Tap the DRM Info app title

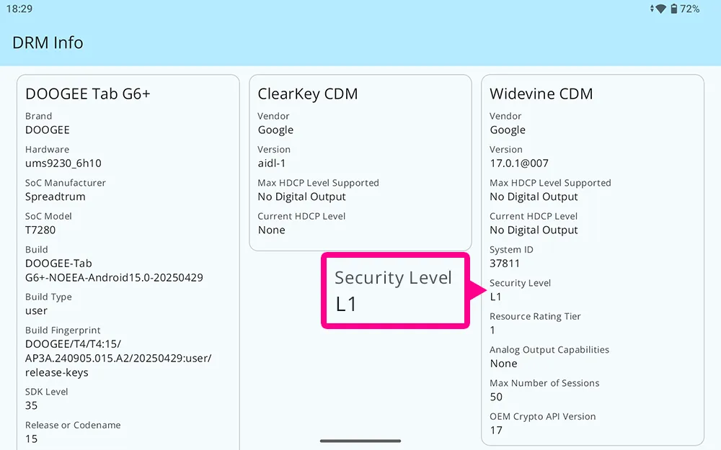[x=48, y=42]
